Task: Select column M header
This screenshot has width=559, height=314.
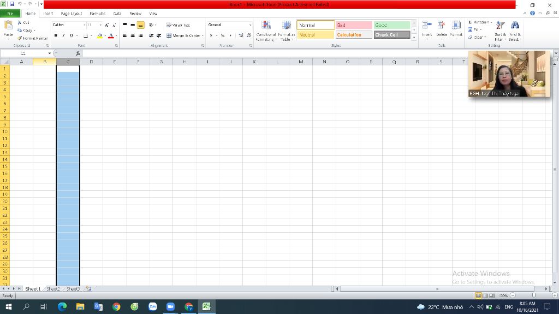Action: pos(301,62)
